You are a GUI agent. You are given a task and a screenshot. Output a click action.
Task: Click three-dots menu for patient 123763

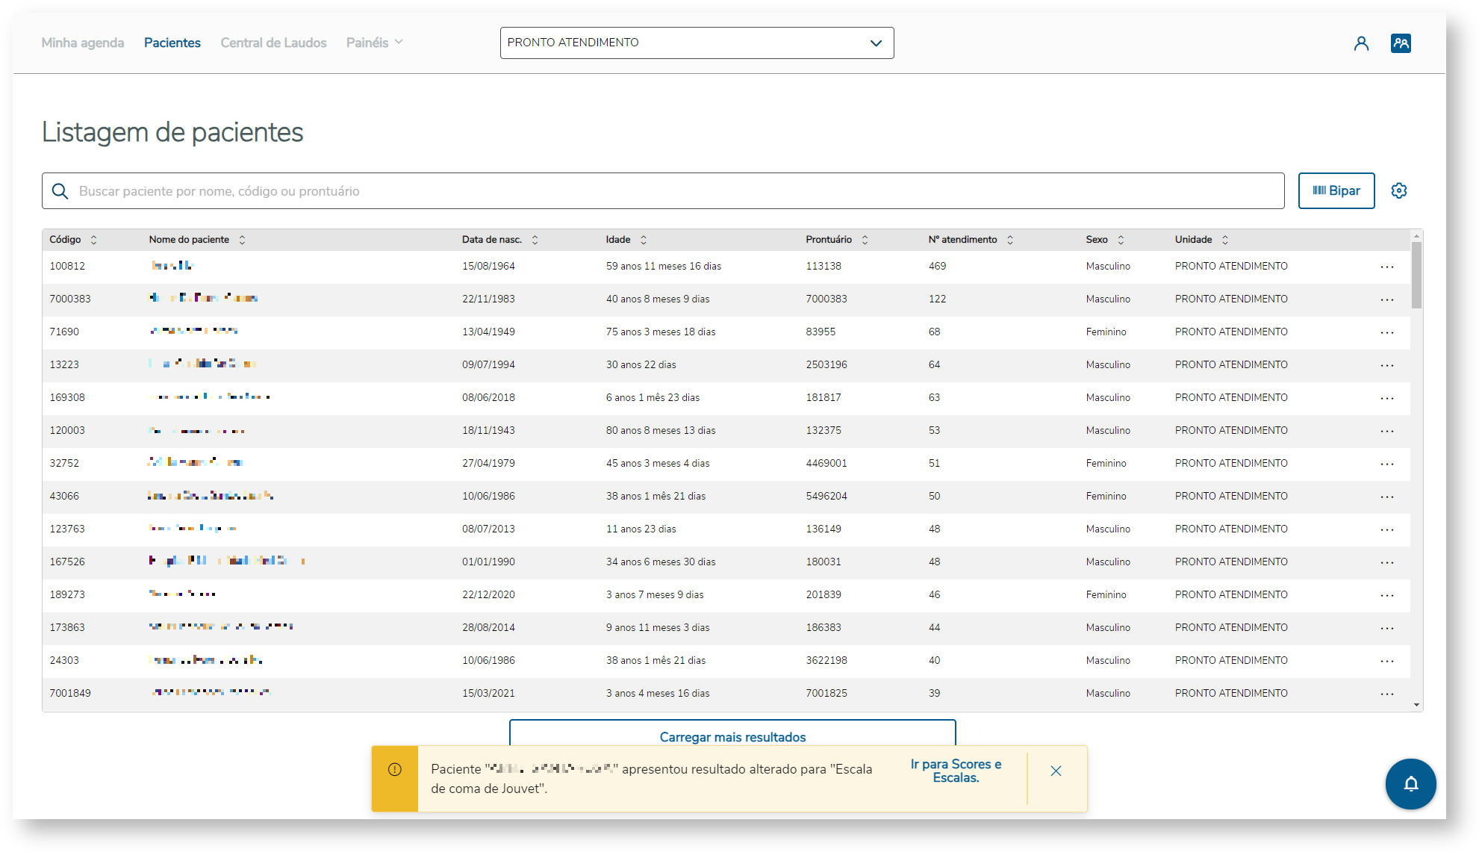(1386, 529)
